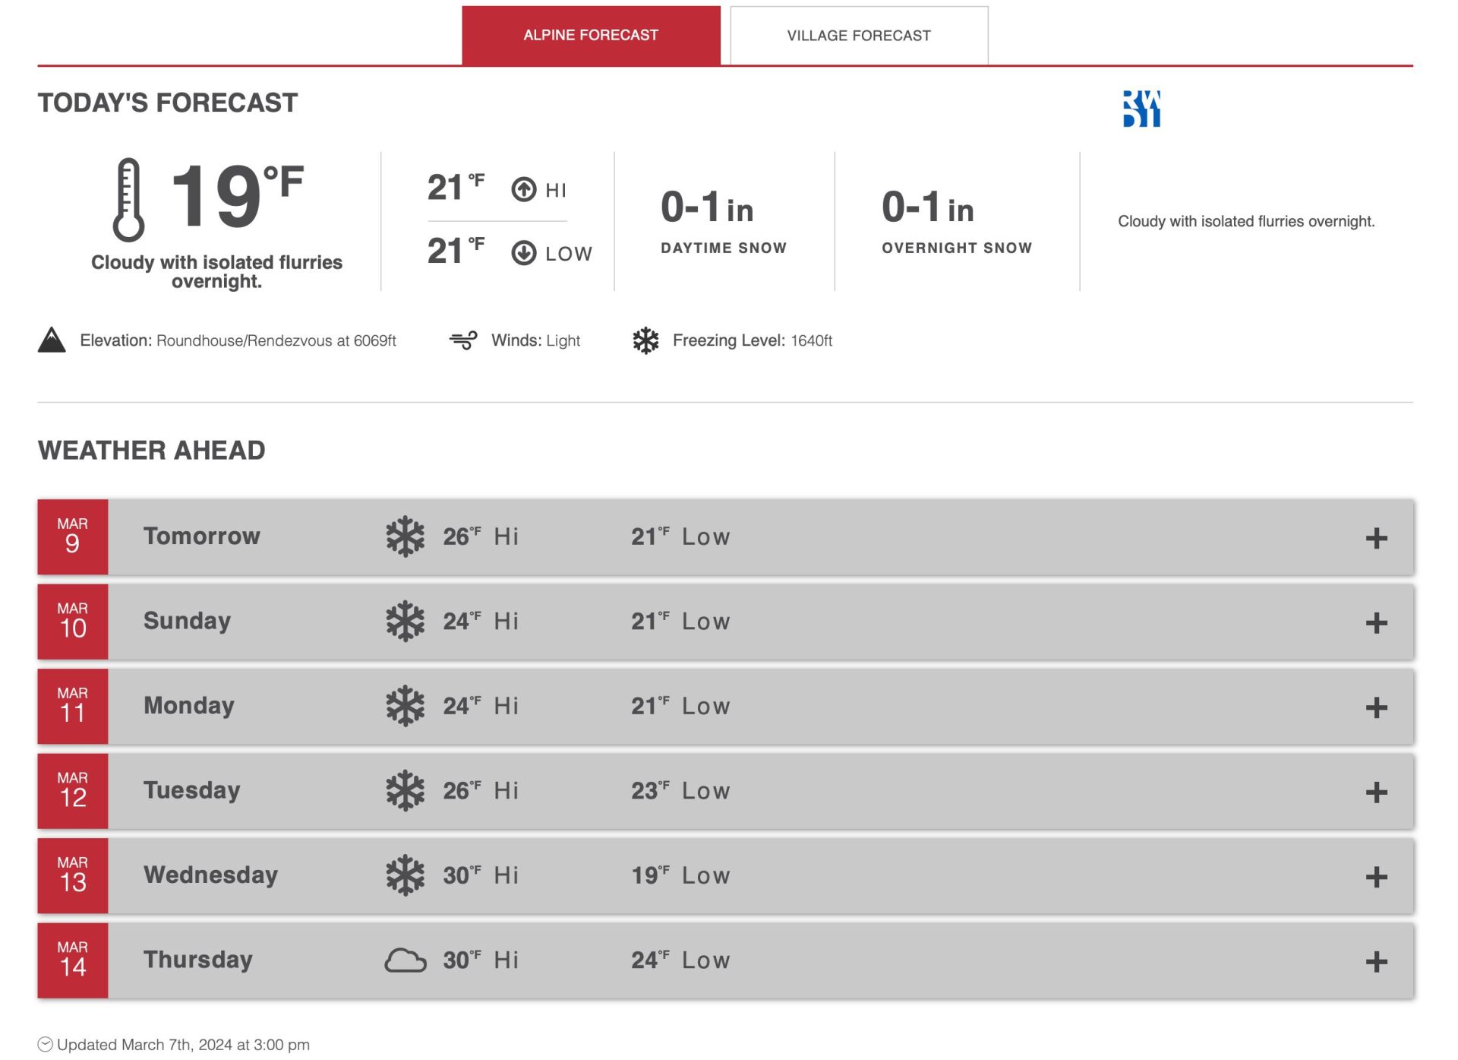The width and height of the screenshot is (1458, 1060).
Task: Expand Sunday Mar 10 forecast details
Action: coord(1376,623)
